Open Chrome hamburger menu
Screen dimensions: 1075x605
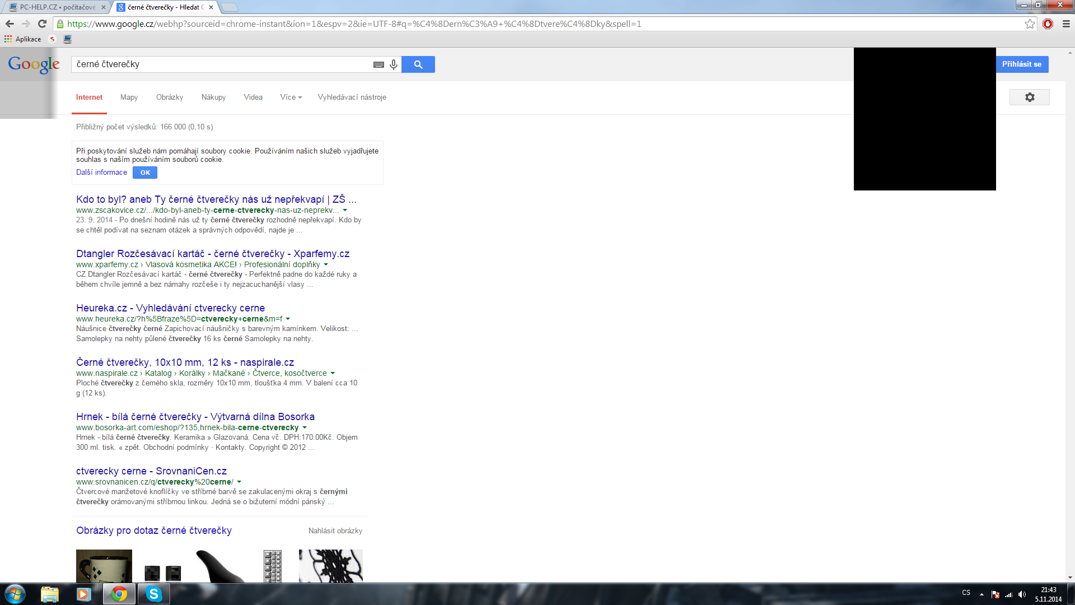(x=1066, y=24)
